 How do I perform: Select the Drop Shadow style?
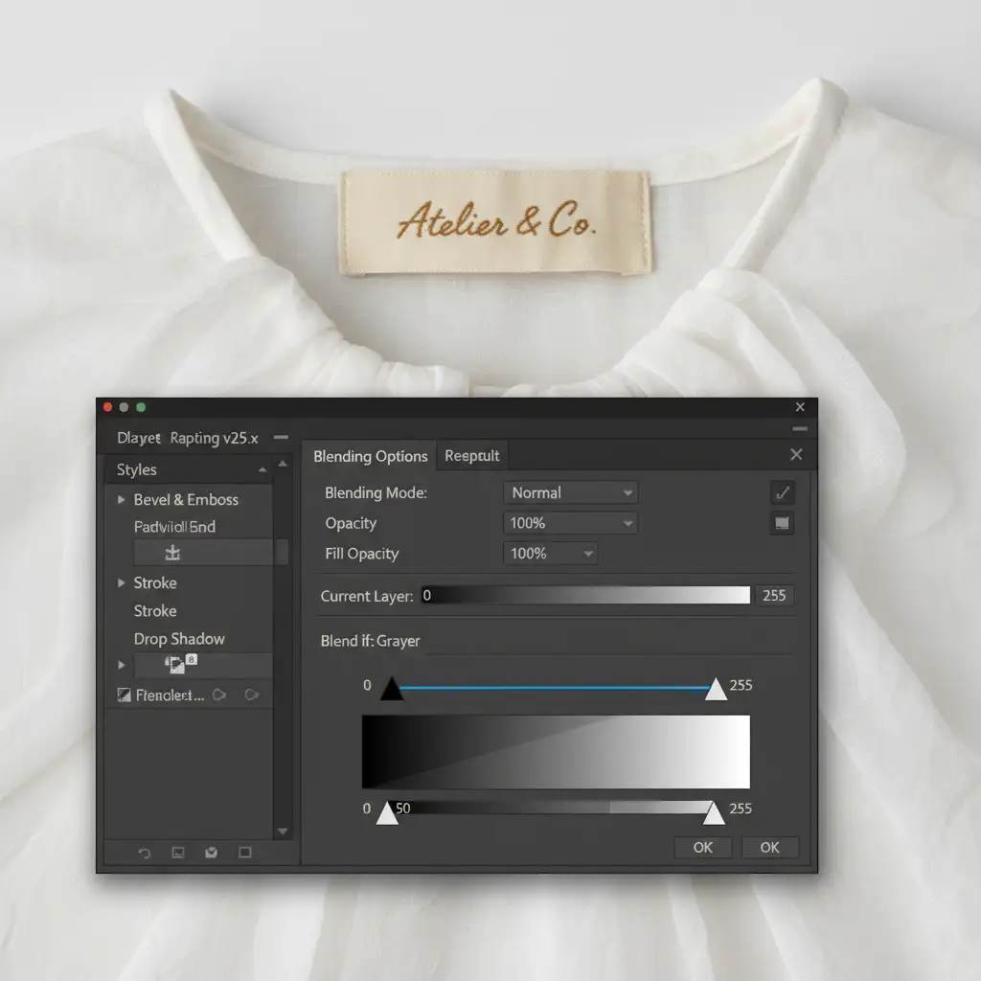[179, 639]
